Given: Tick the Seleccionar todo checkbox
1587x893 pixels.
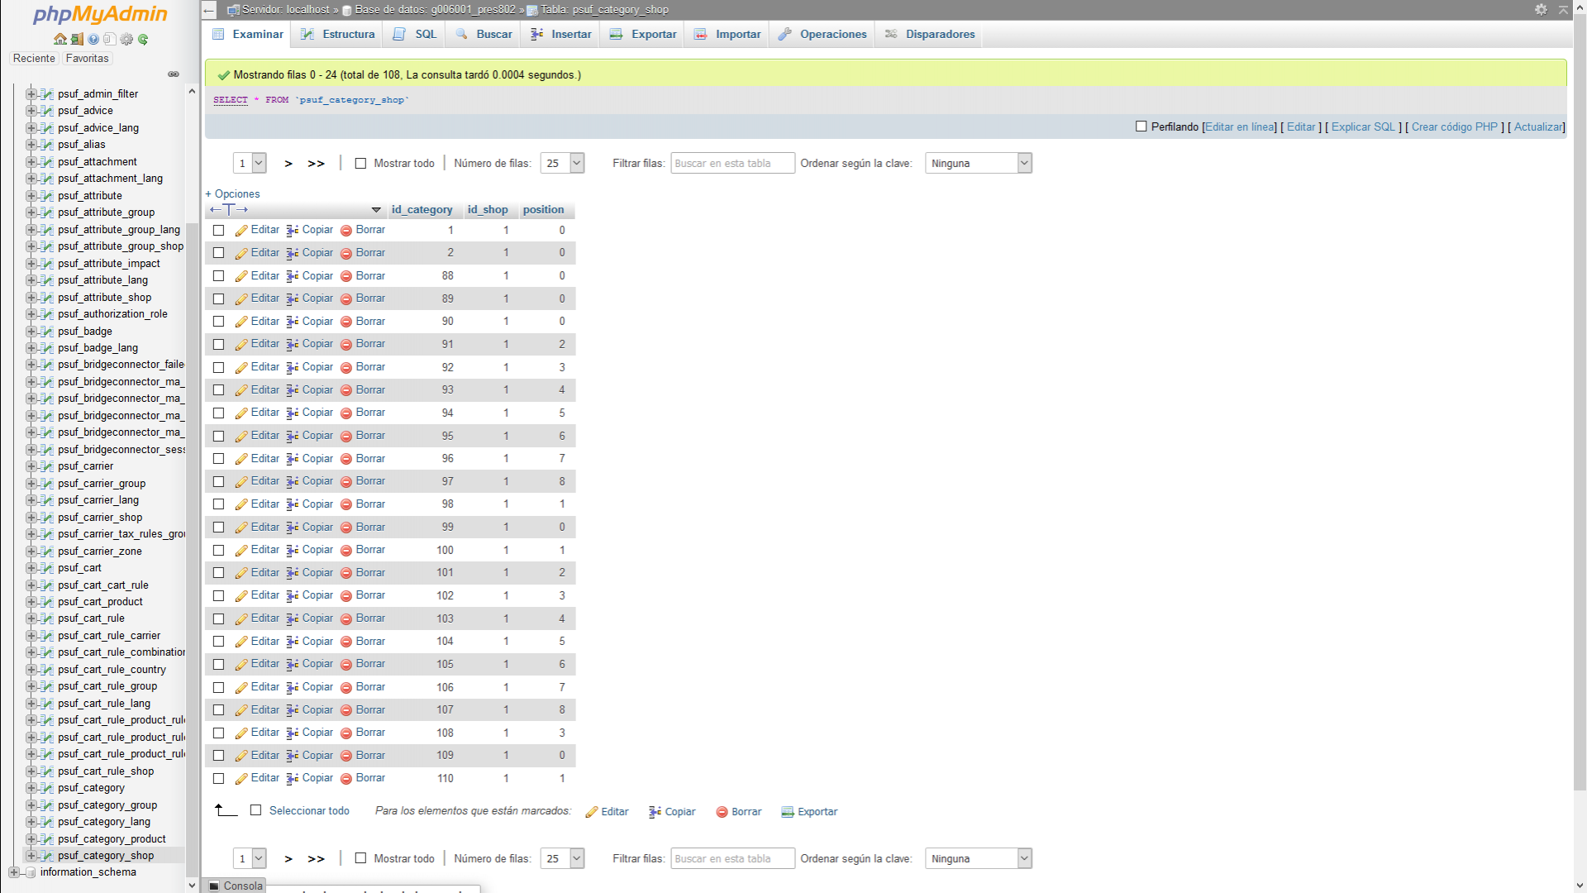Looking at the screenshot, I should pyautogui.click(x=255, y=811).
